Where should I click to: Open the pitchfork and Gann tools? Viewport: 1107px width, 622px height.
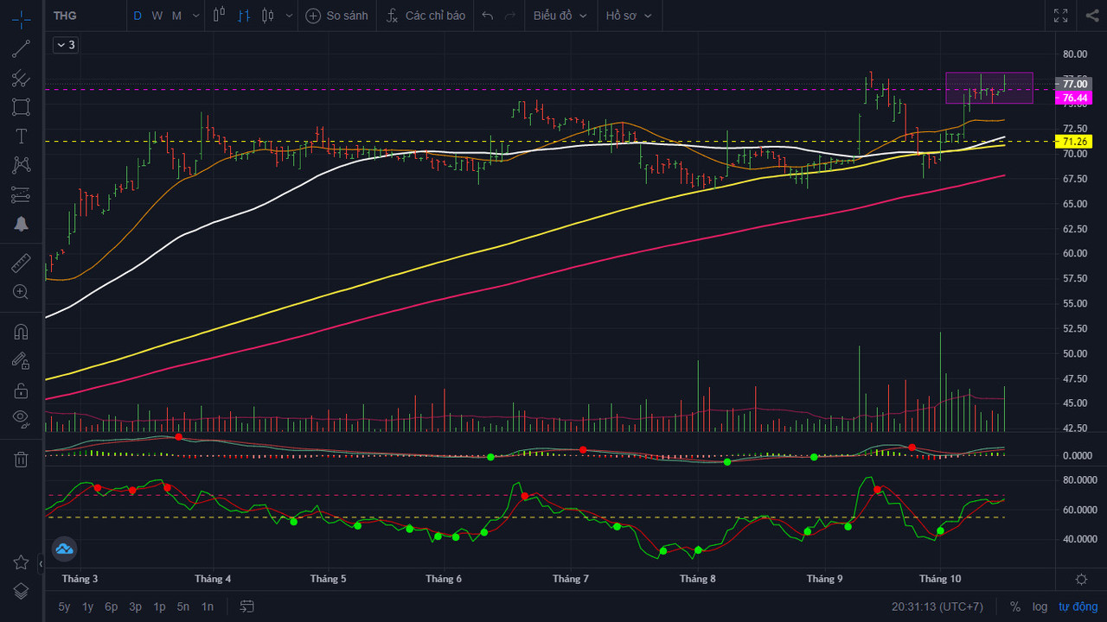21,79
